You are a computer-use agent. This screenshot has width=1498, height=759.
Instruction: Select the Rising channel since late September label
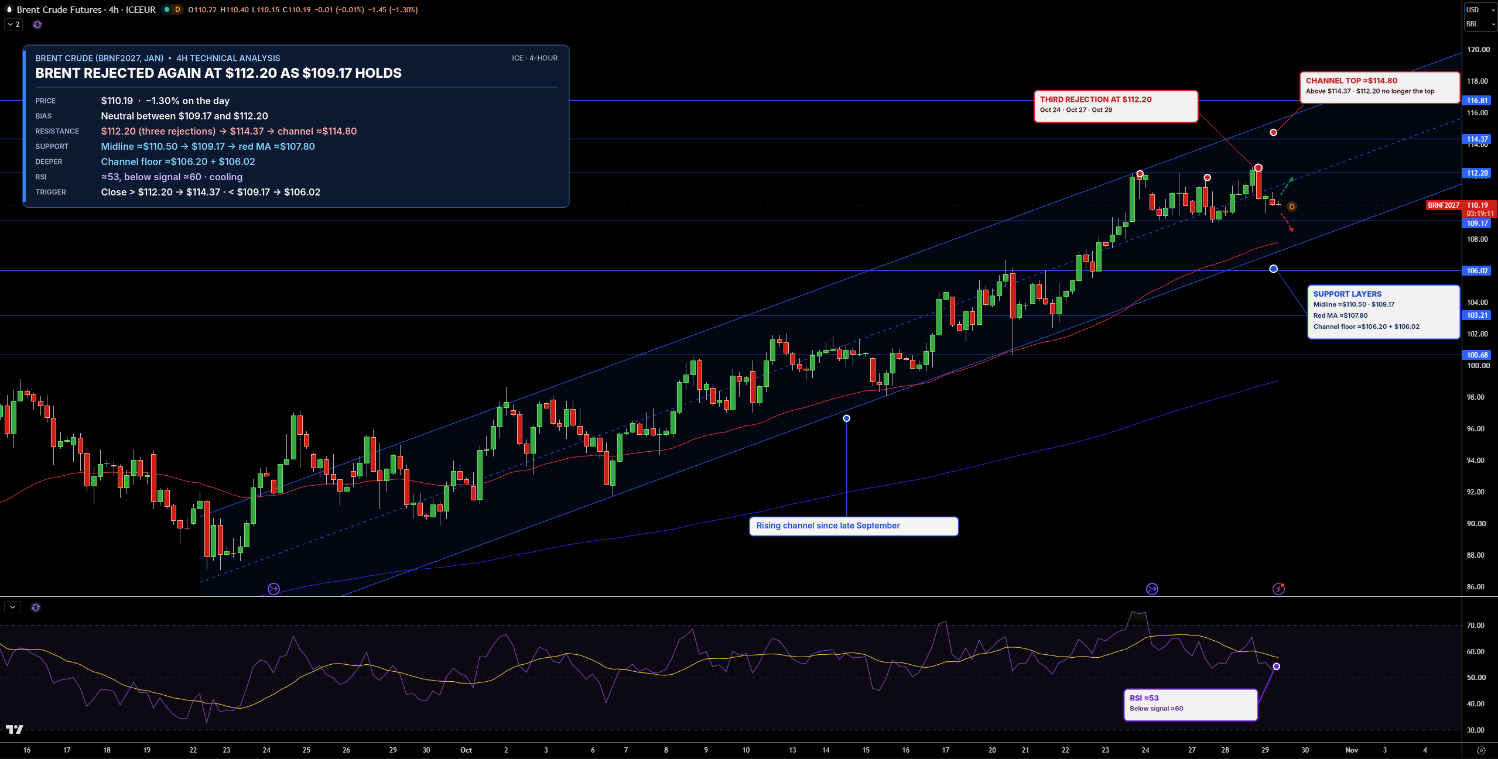tap(853, 526)
